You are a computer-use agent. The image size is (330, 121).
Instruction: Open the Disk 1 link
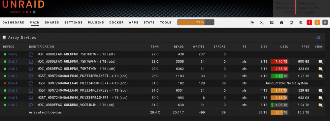(13, 62)
